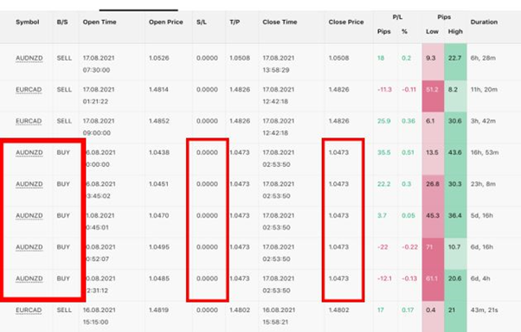Click percent value 0.51
Viewport: 521px width, 332px height.
coord(408,153)
